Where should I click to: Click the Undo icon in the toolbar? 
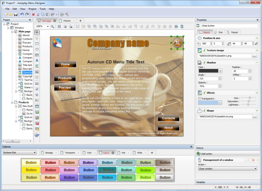[22, 14]
